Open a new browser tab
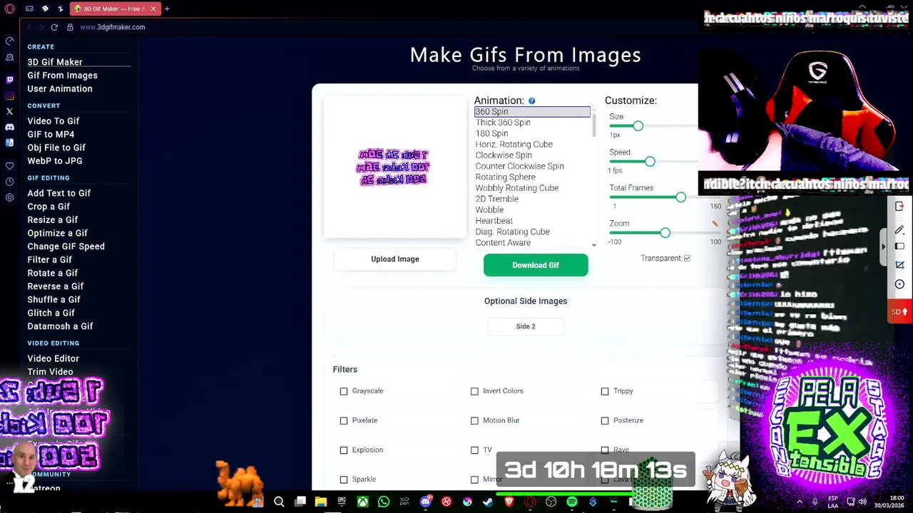This screenshot has height=513, width=913. coord(167,9)
